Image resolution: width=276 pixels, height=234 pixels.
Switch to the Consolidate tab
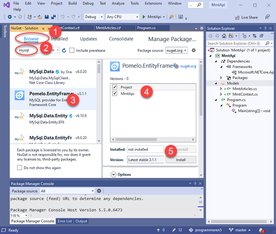[121, 39]
